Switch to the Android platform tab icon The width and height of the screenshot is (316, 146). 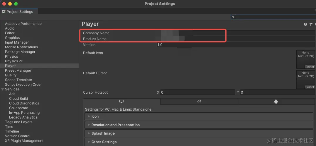coord(276,102)
